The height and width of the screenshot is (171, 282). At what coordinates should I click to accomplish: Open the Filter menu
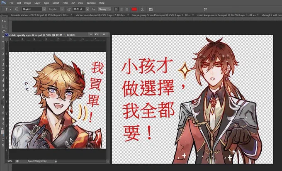coord(65,3)
